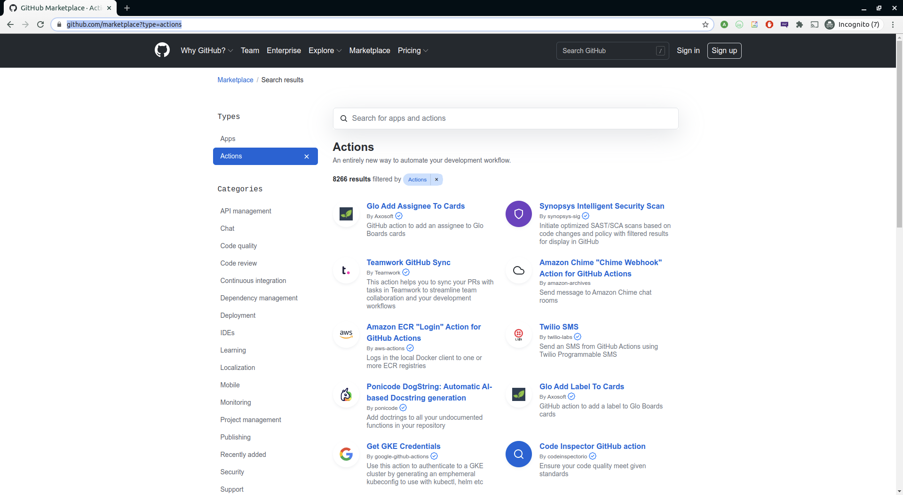Image resolution: width=903 pixels, height=495 pixels.
Task: Open the Twilio SMS action
Action: click(559, 327)
